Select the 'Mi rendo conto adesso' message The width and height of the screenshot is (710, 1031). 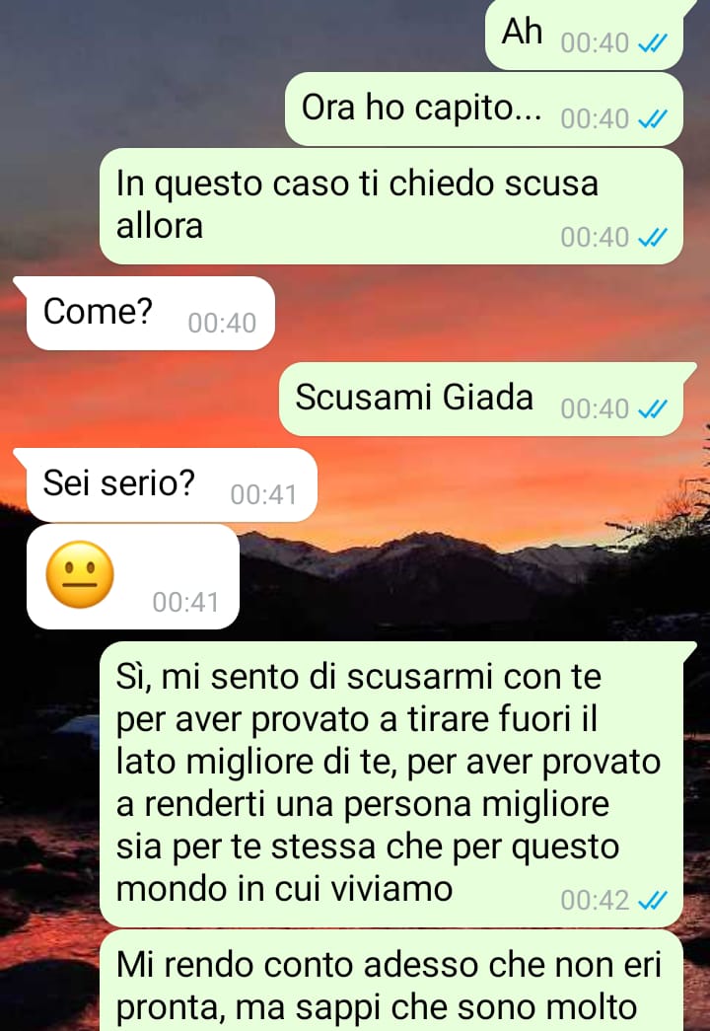click(x=391, y=981)
